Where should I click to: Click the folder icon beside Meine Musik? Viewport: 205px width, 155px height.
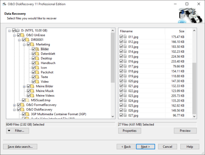[32, 91]
